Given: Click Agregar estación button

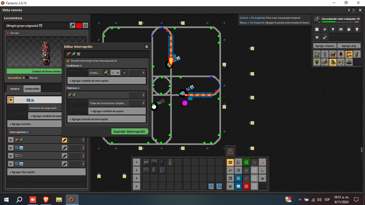Looking at the screenshot, I should pos(34,124).
